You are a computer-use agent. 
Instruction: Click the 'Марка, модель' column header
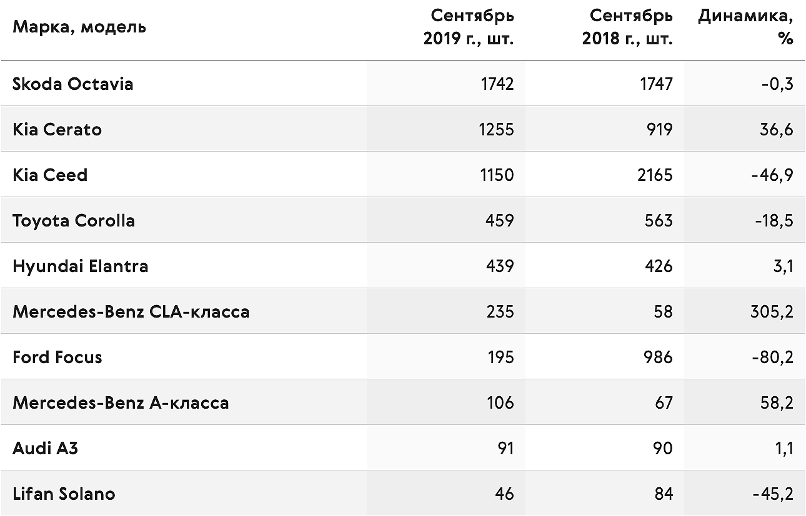pyautogui.click(x=79, y=27)
